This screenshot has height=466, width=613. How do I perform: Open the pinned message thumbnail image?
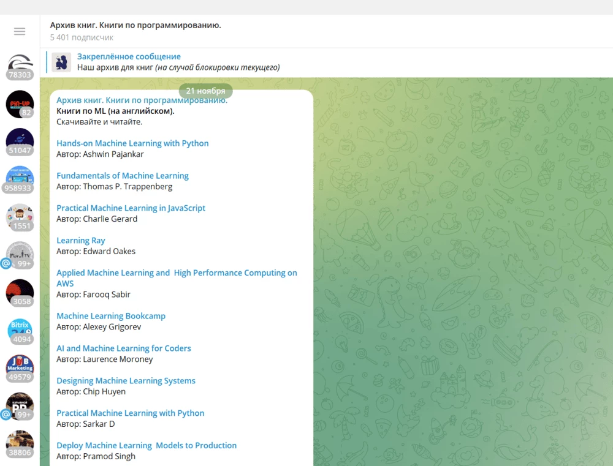click(61, 62)
